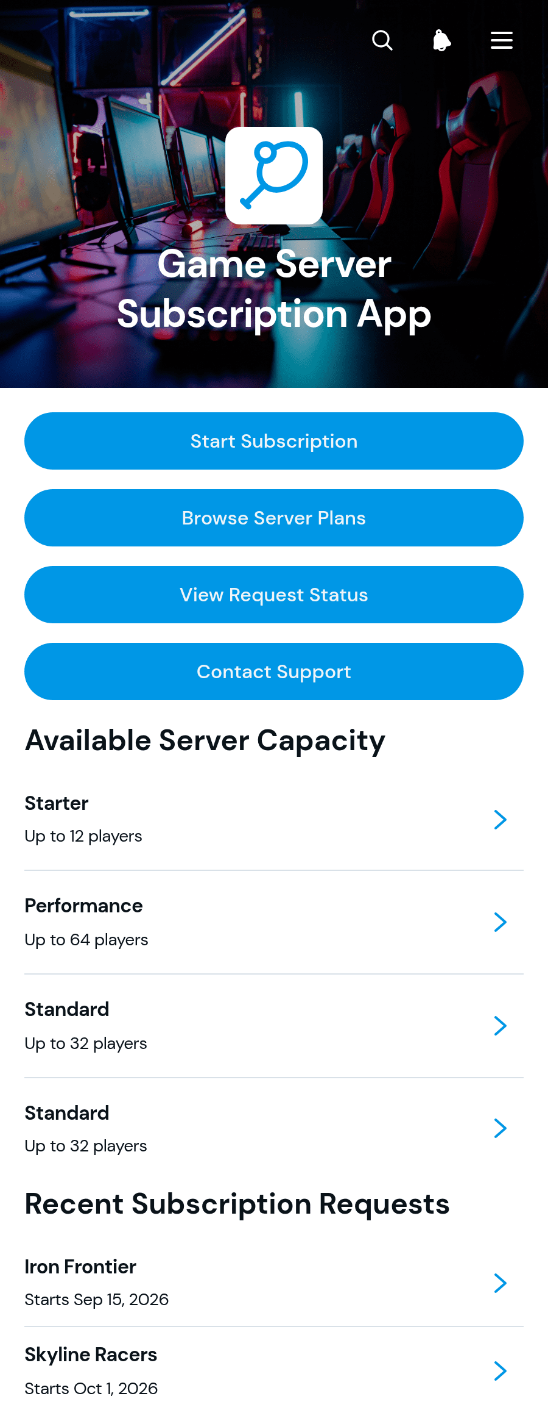Expand Starter plan chevron
548x1421 pixels.
[501, 820]
